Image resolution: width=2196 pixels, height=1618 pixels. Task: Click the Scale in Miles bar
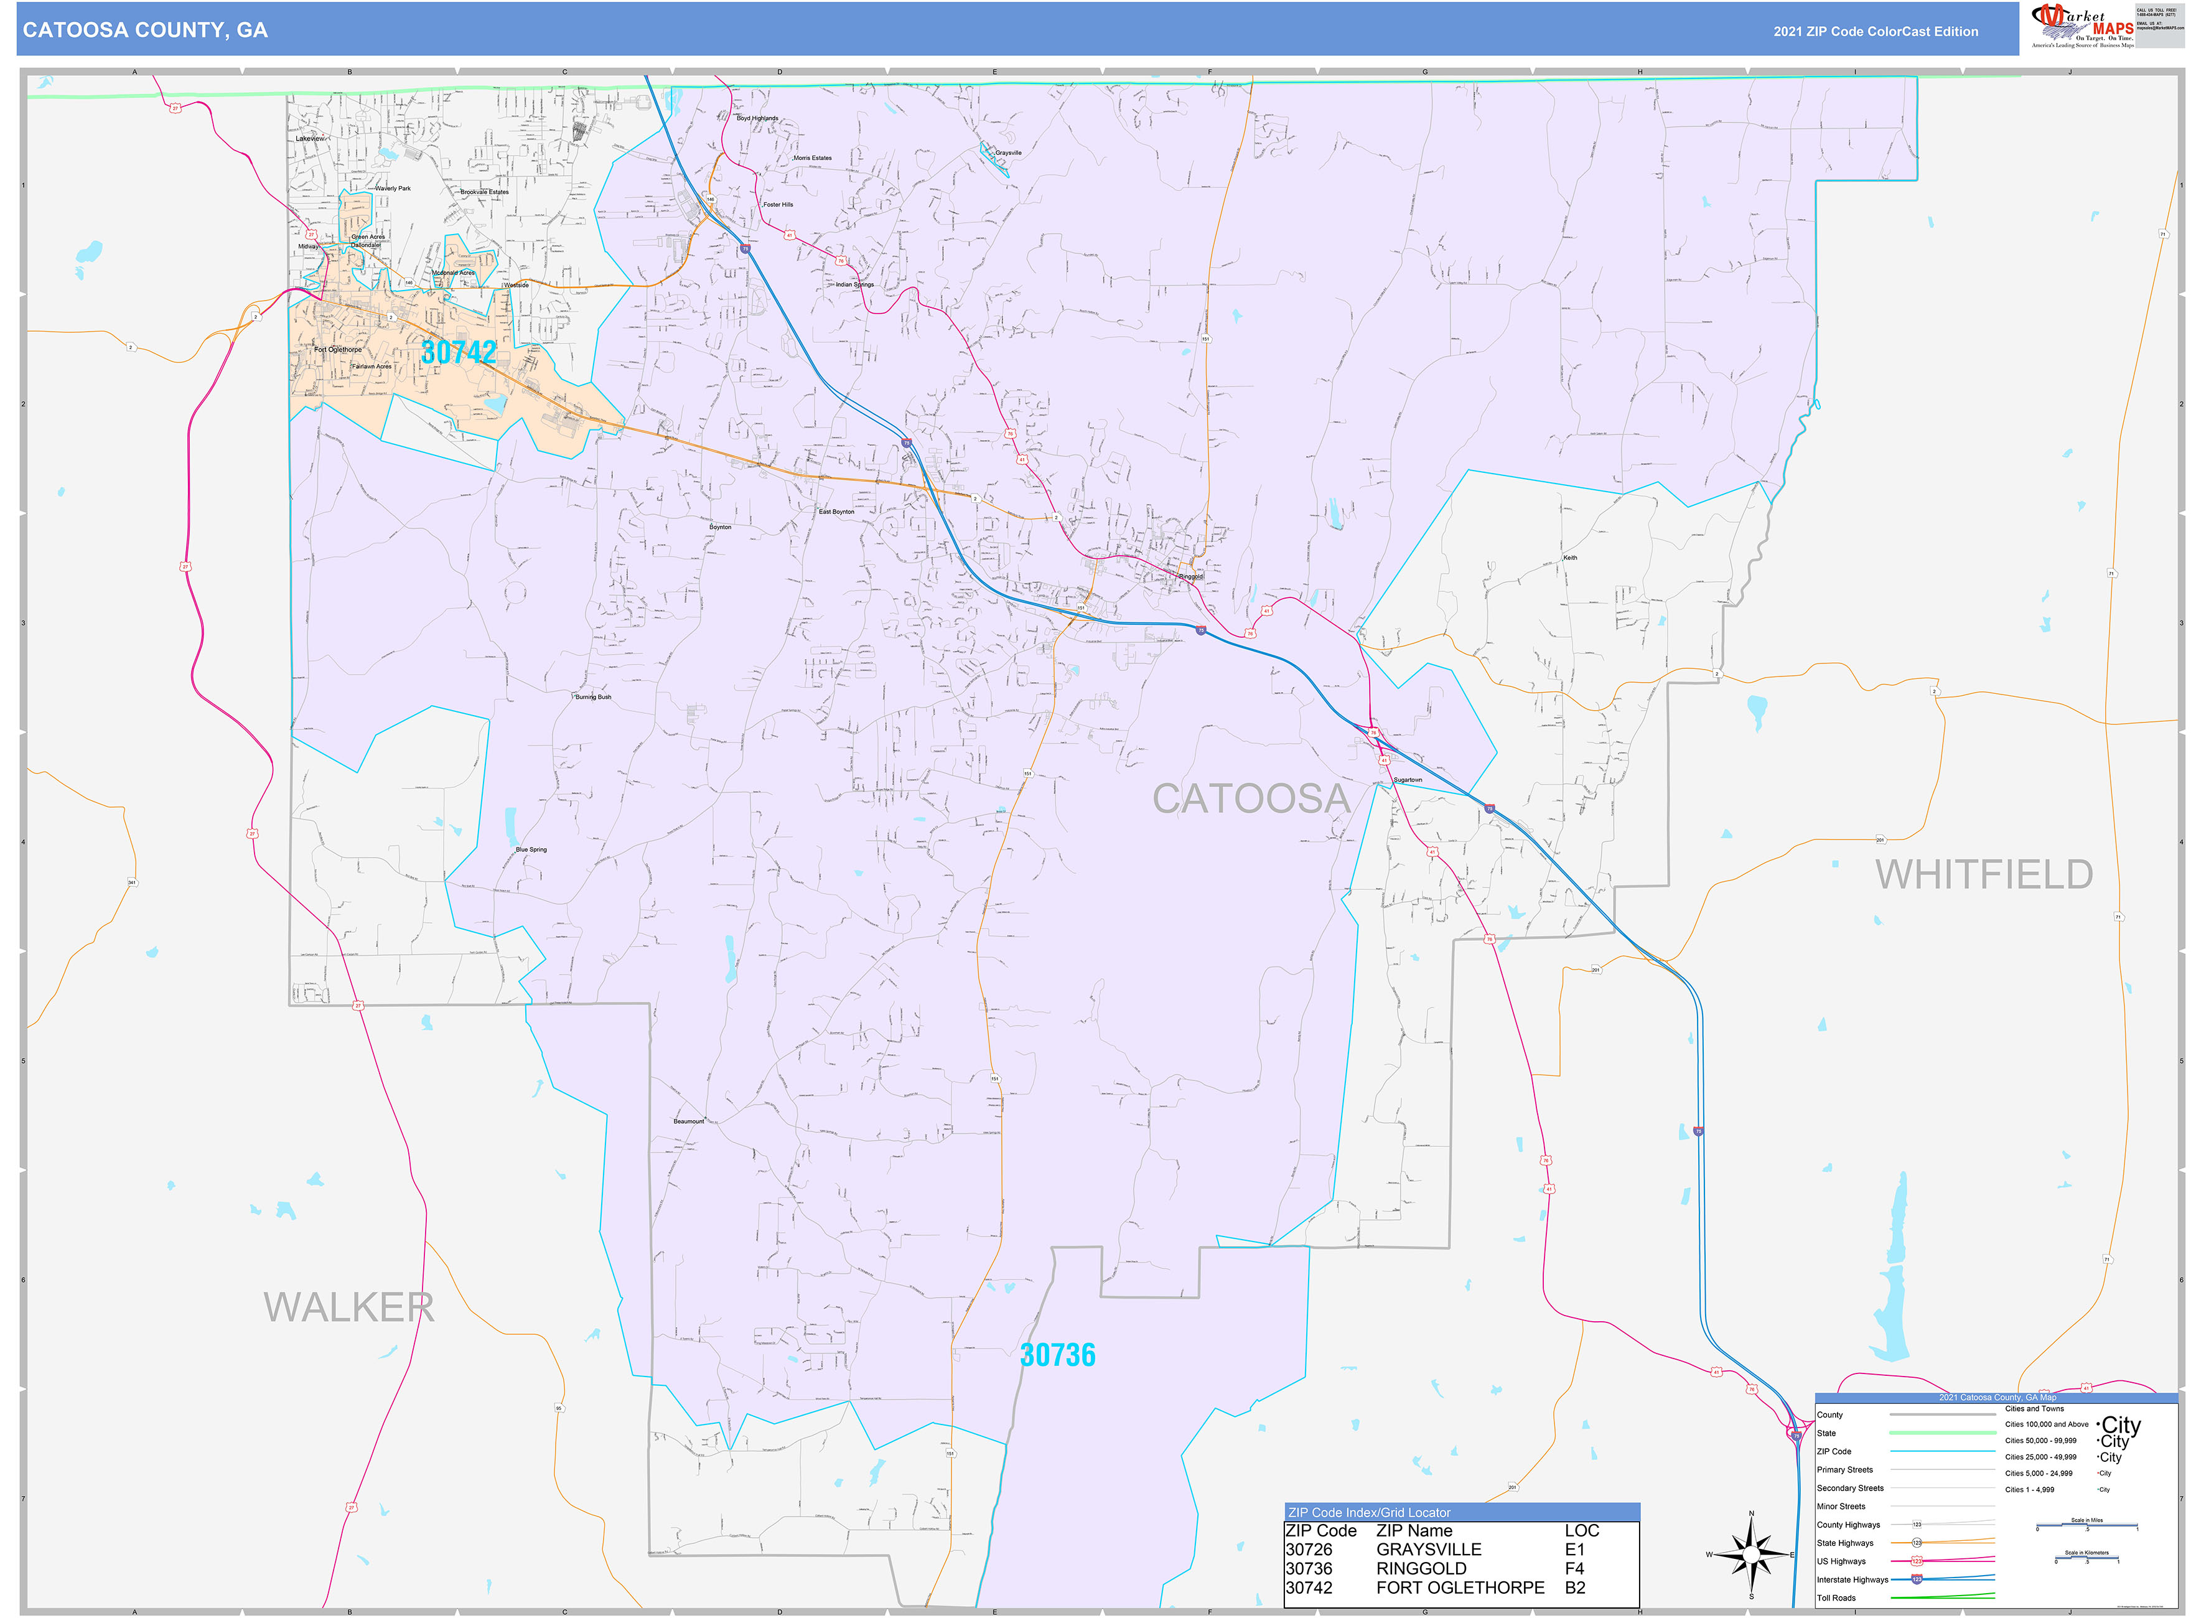pos(2086,1525)
